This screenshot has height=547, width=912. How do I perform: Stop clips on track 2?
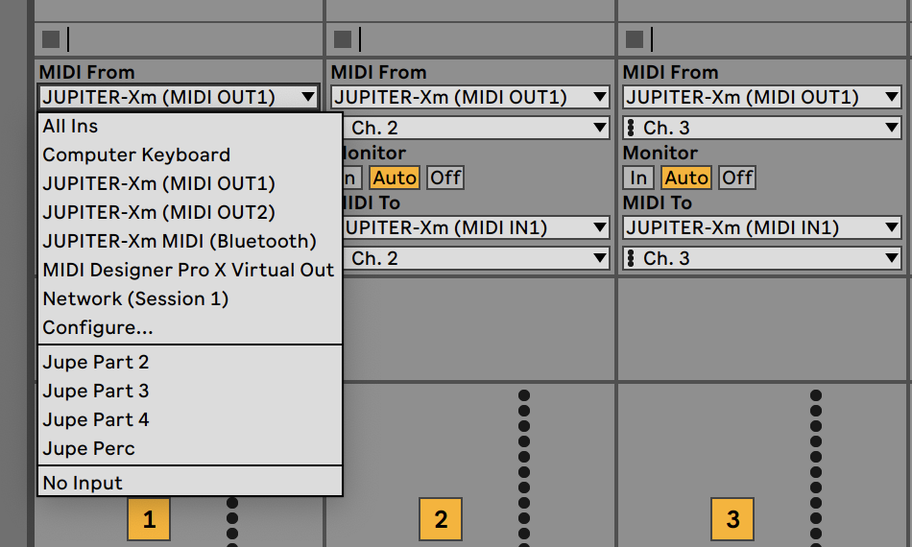pos(343,39)
